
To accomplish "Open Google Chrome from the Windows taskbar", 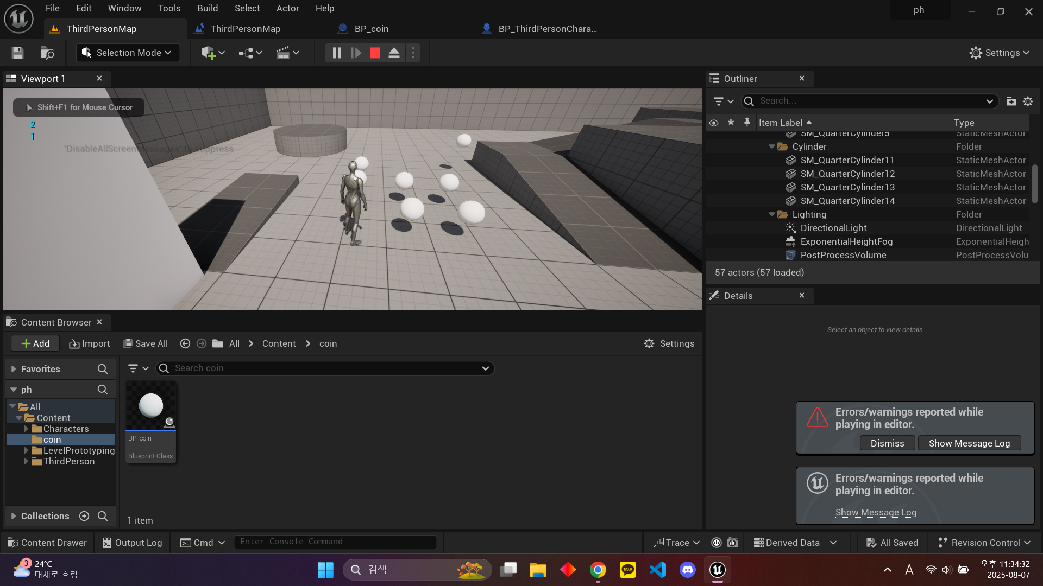I will 598,570.
